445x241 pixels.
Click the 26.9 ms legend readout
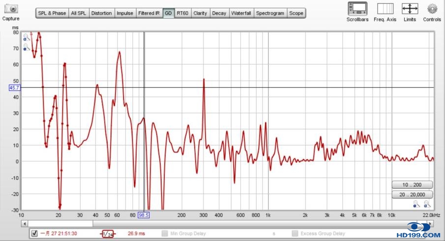pyautogui.click(x=137, y=234)
